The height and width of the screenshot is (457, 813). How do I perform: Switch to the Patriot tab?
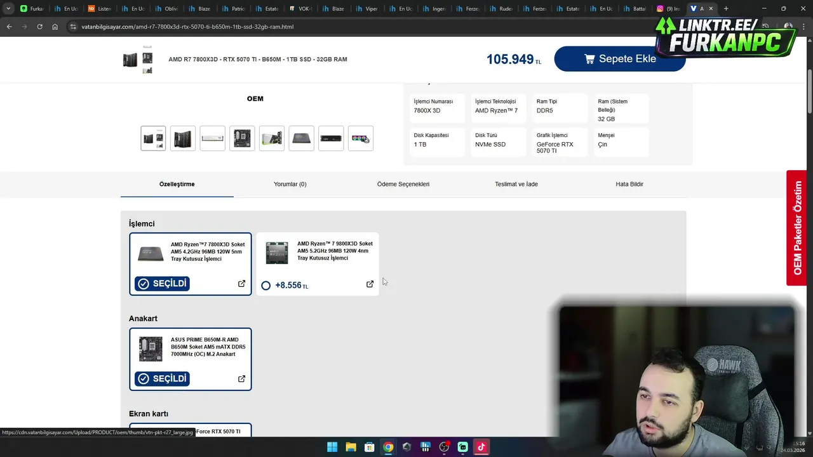[234, 9]
